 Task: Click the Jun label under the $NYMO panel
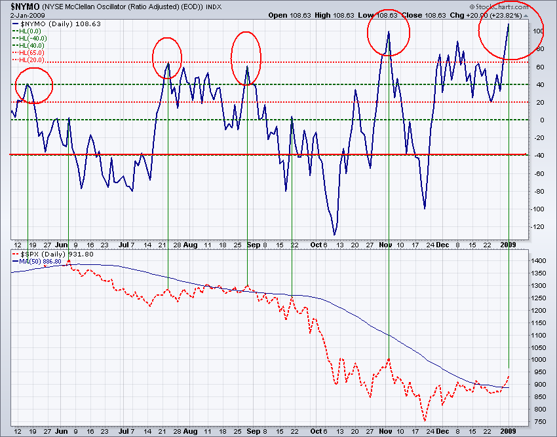tap(62, 245)
